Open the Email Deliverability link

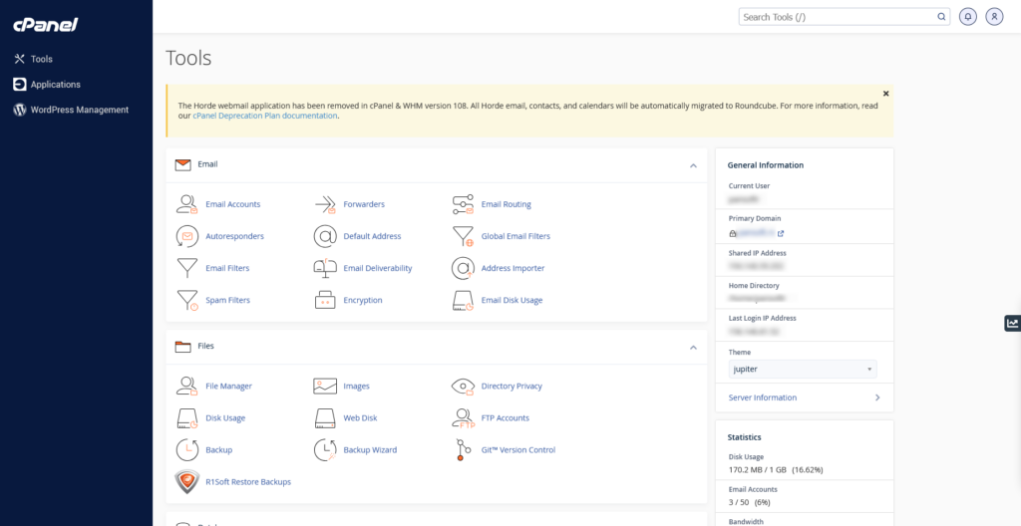377,268
